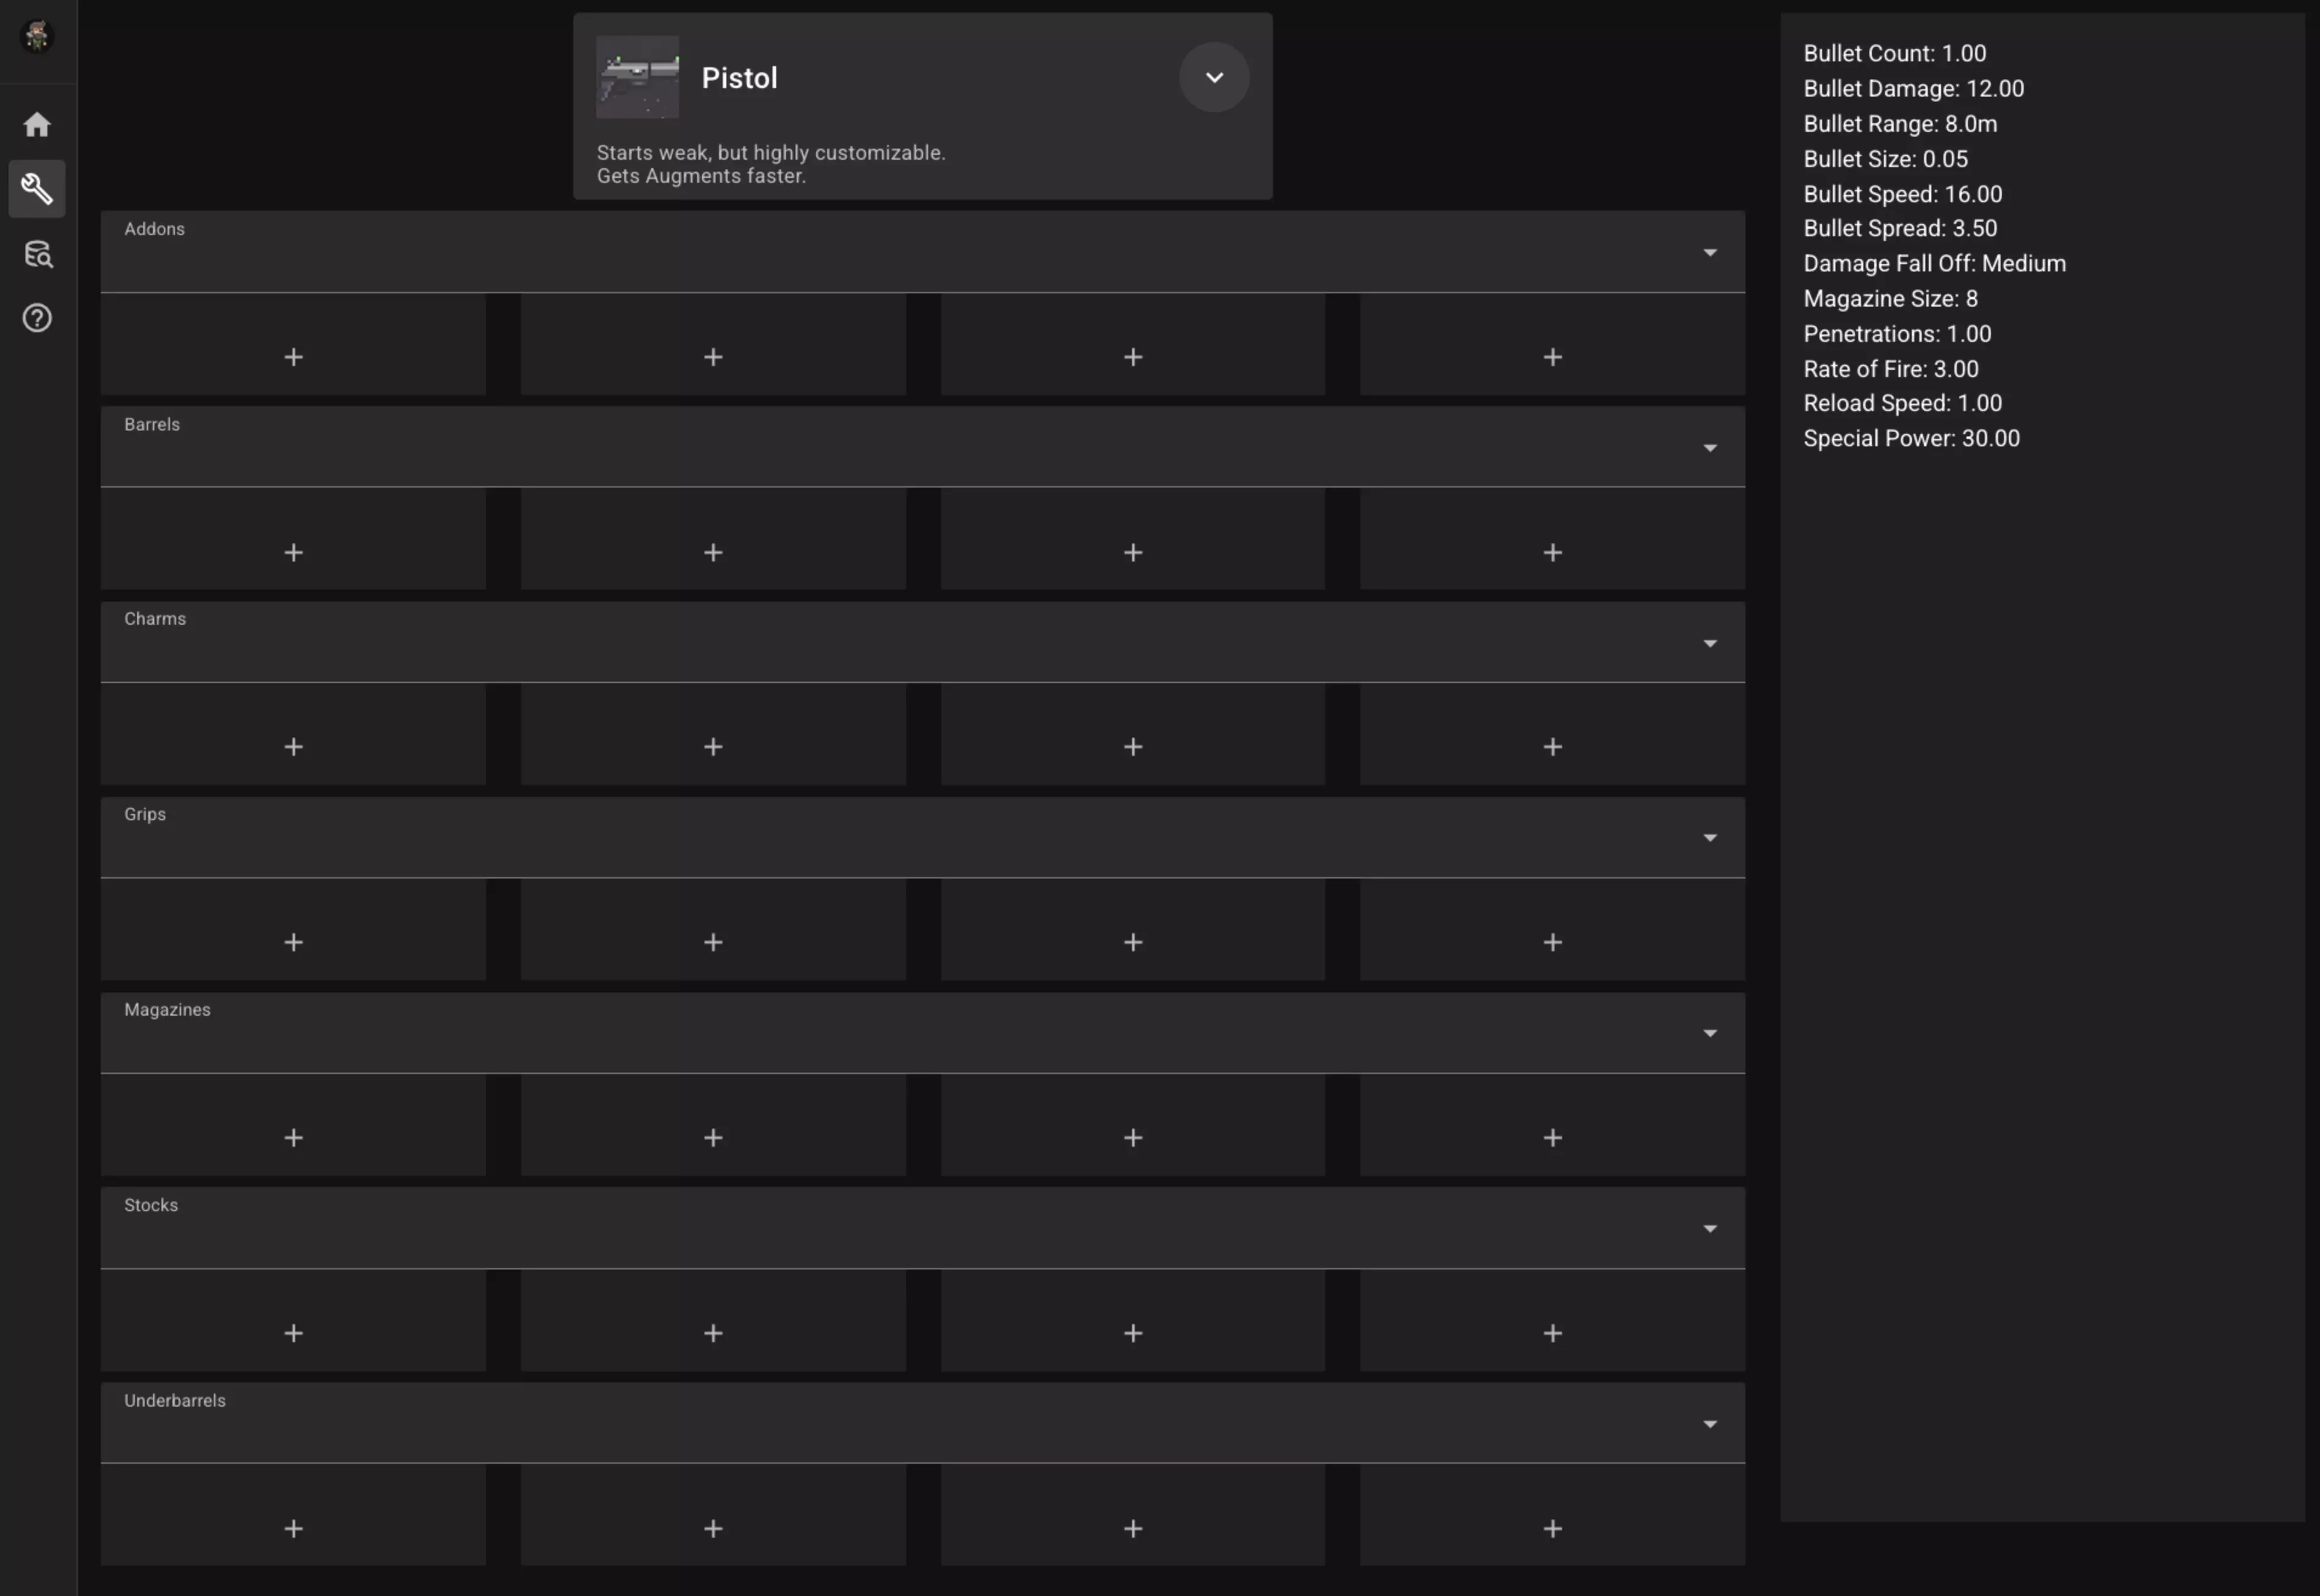
Task: Open the Charms dropdown arrow
Action: coord(1709,643)
